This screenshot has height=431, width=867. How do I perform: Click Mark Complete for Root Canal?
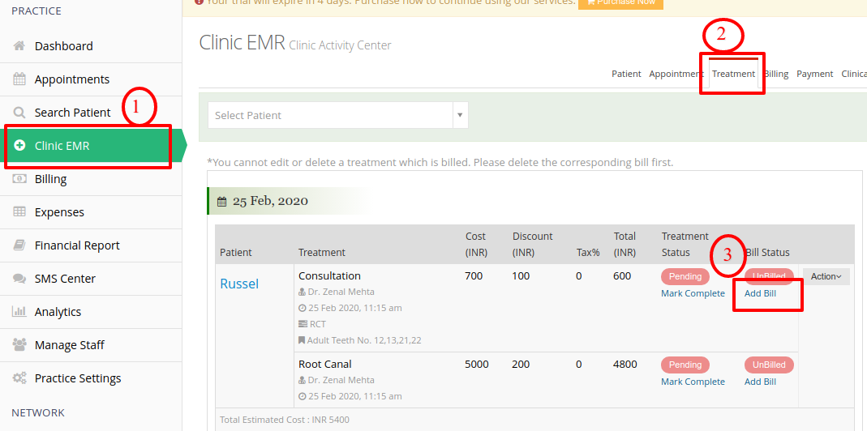[x=693, y=382]
